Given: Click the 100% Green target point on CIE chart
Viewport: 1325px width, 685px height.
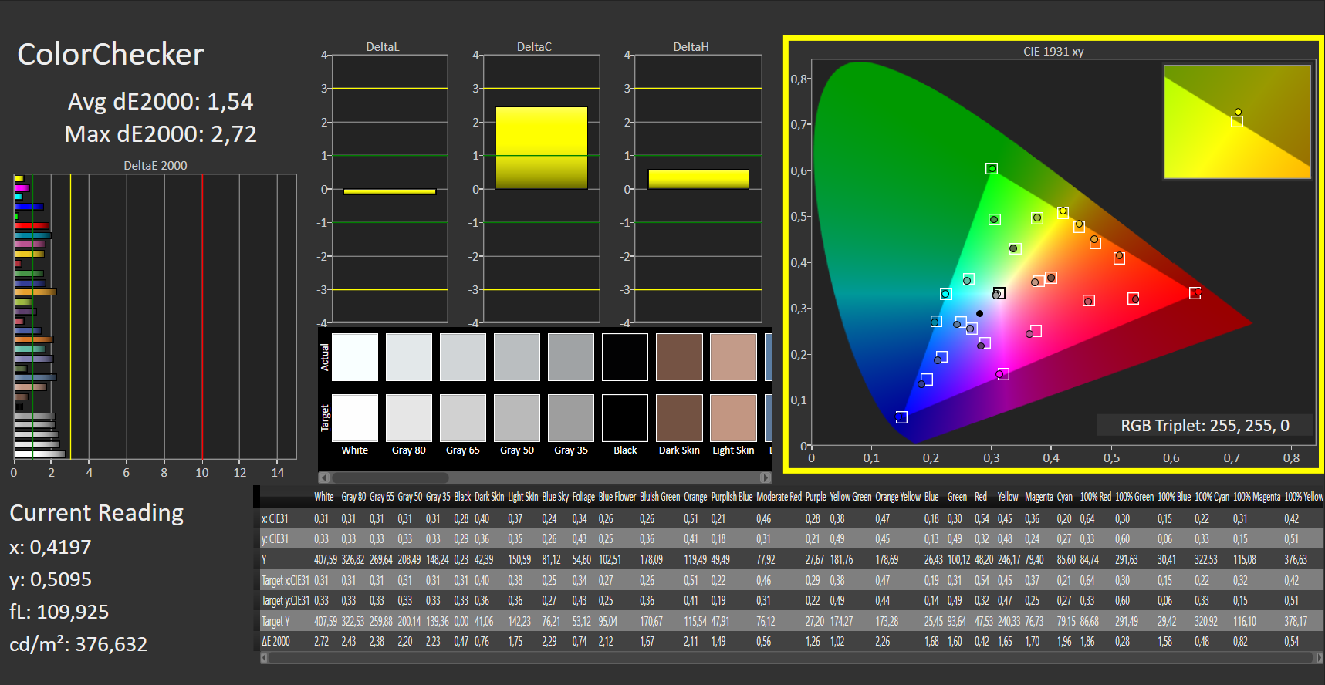Looking at the screenshot, I should pyautogui.click(x=992, y=169).
